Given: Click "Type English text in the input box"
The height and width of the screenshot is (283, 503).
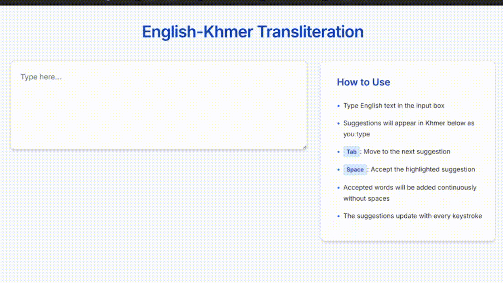Looking at the screenshot, I should pyautogui.click(x=394, y=106).
